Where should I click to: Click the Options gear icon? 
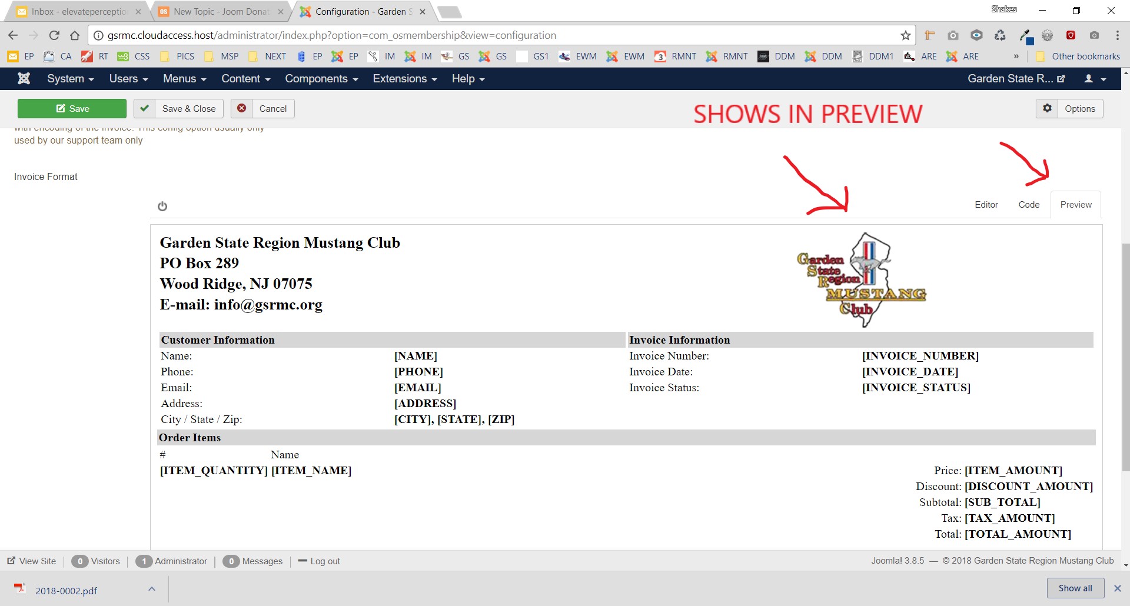click(1047, 108)
